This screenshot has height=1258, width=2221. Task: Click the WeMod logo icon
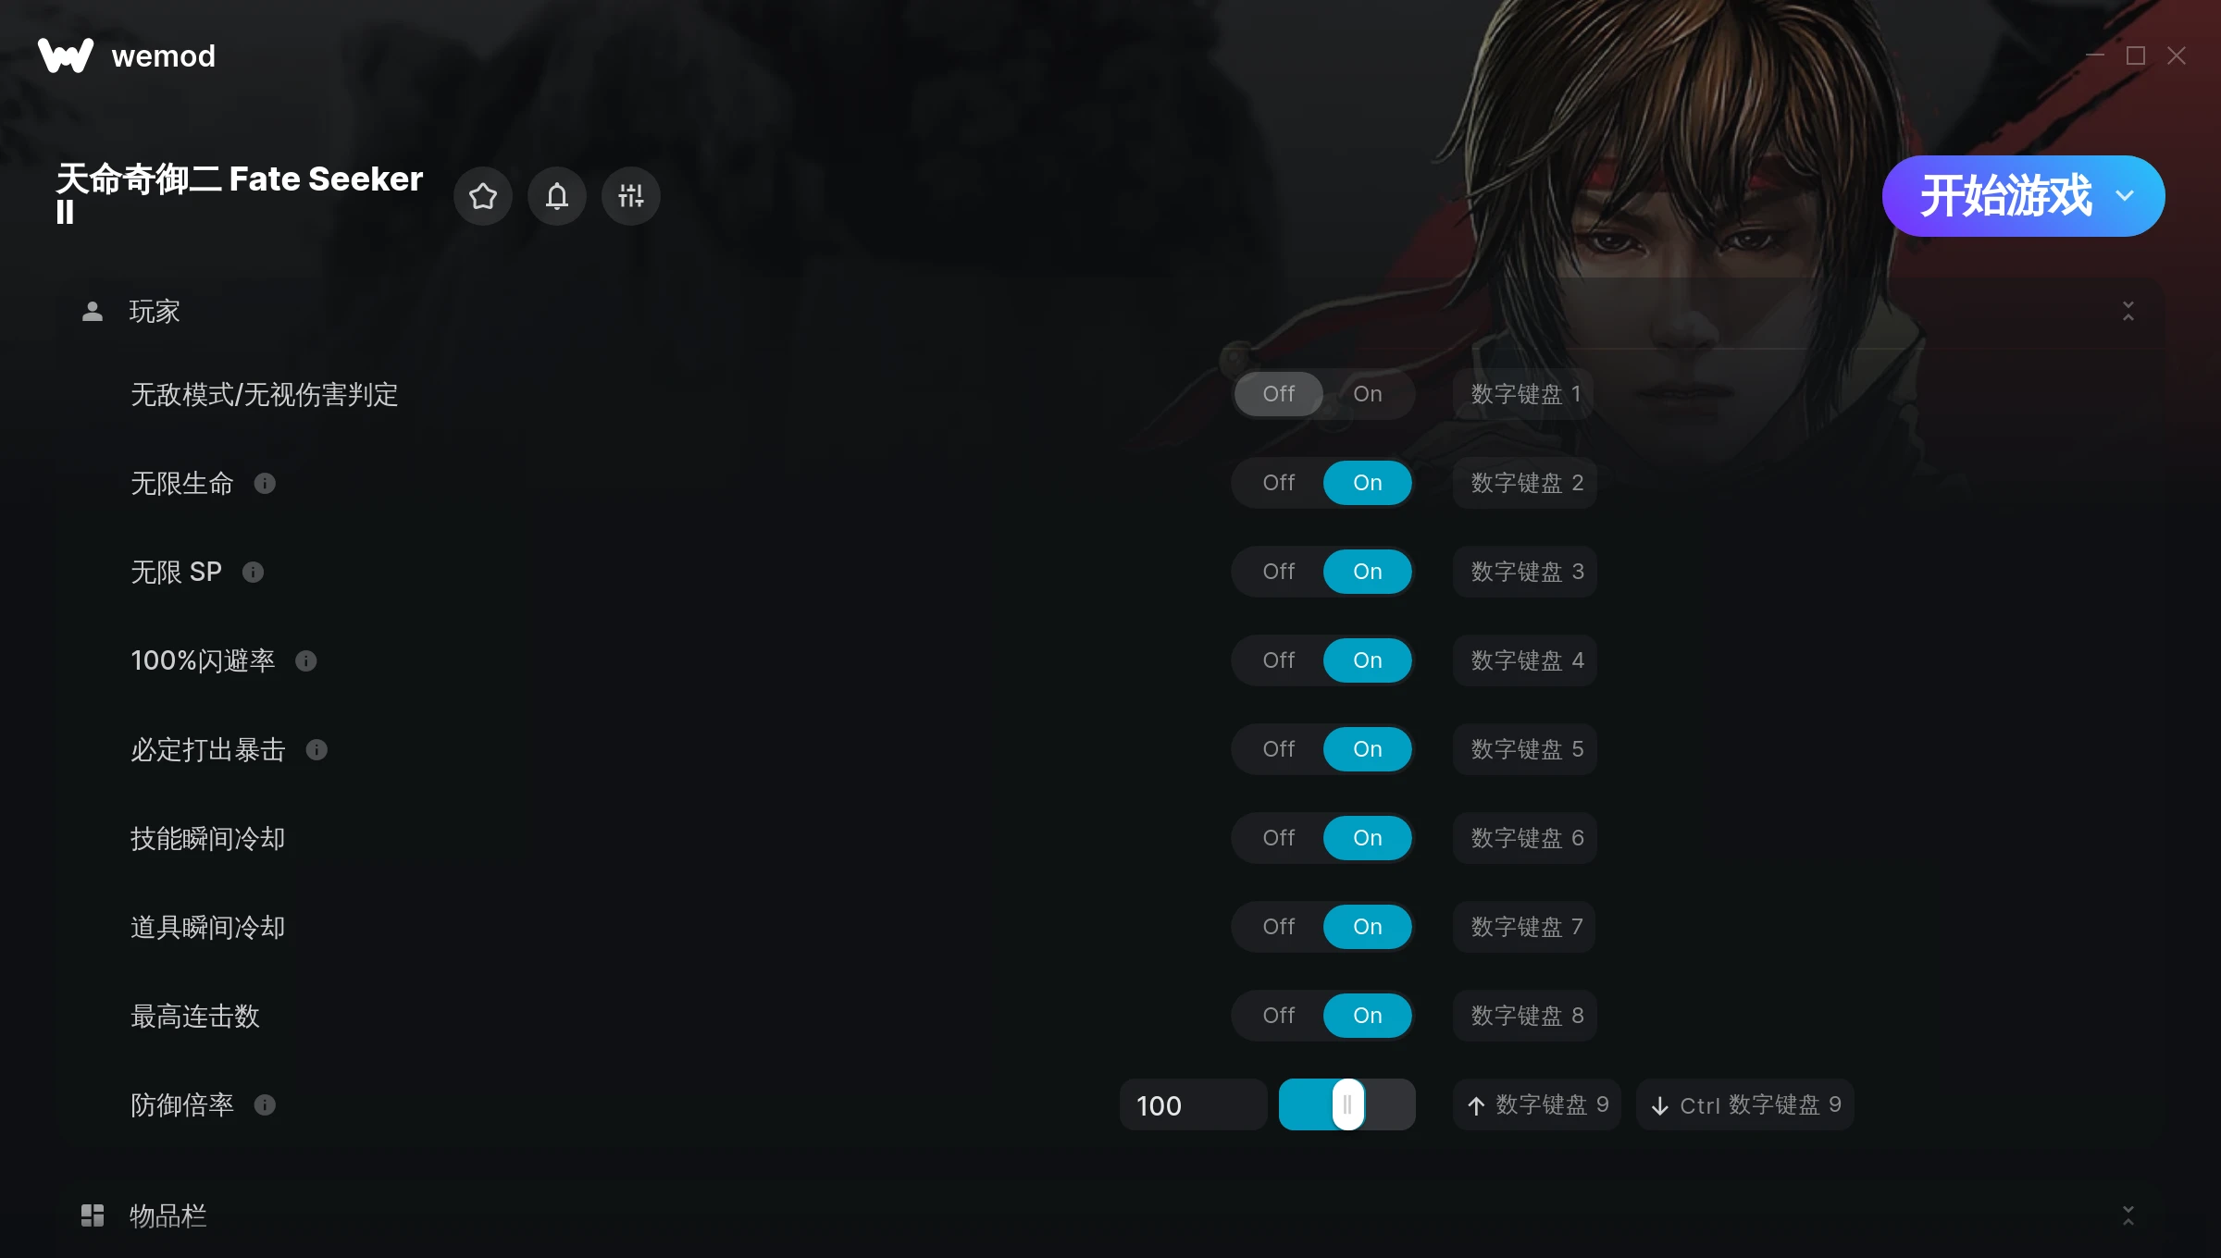tap(66, 55)
